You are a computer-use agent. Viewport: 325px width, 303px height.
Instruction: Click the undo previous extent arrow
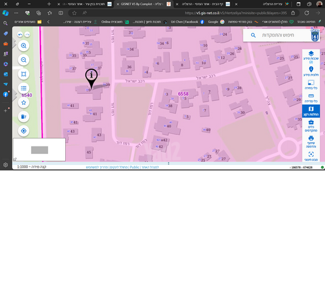20,35
